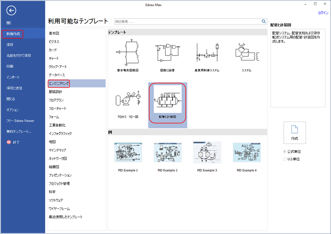Select the U.S.単位 radio button
The height and width of the screenshot is (234, 331).
[x=285, y=159]
